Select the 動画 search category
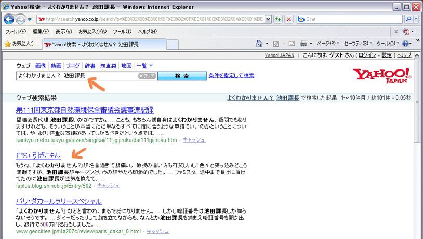 coord(56,66)
